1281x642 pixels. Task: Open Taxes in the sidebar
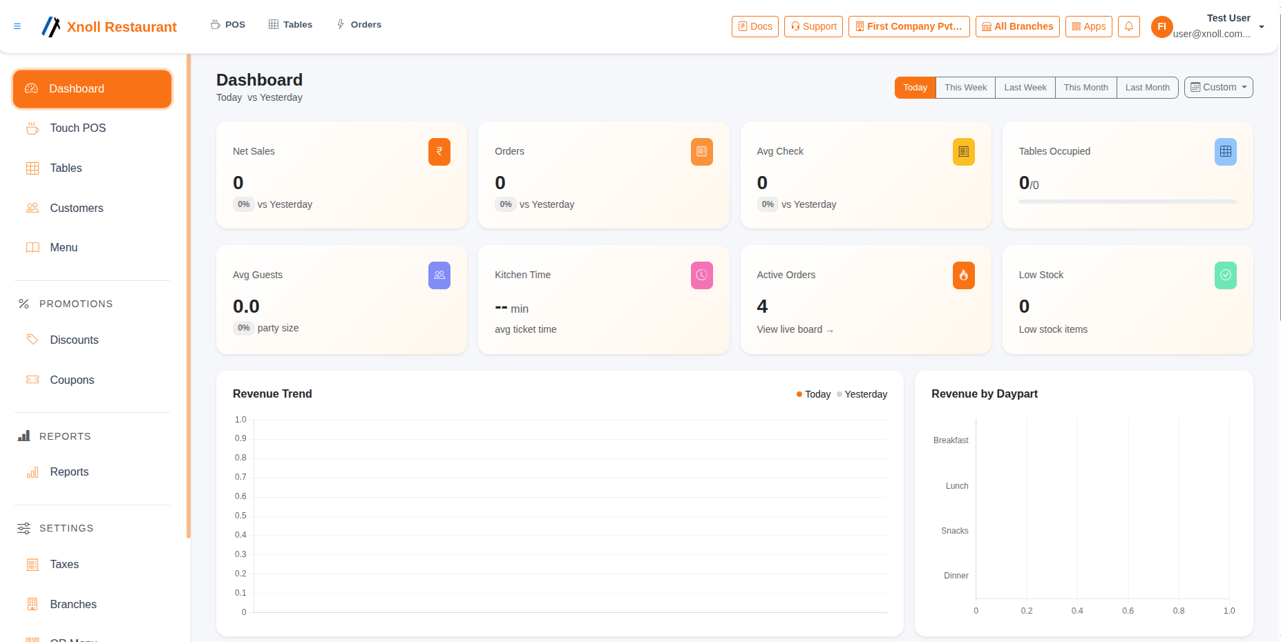pos(92,565)
